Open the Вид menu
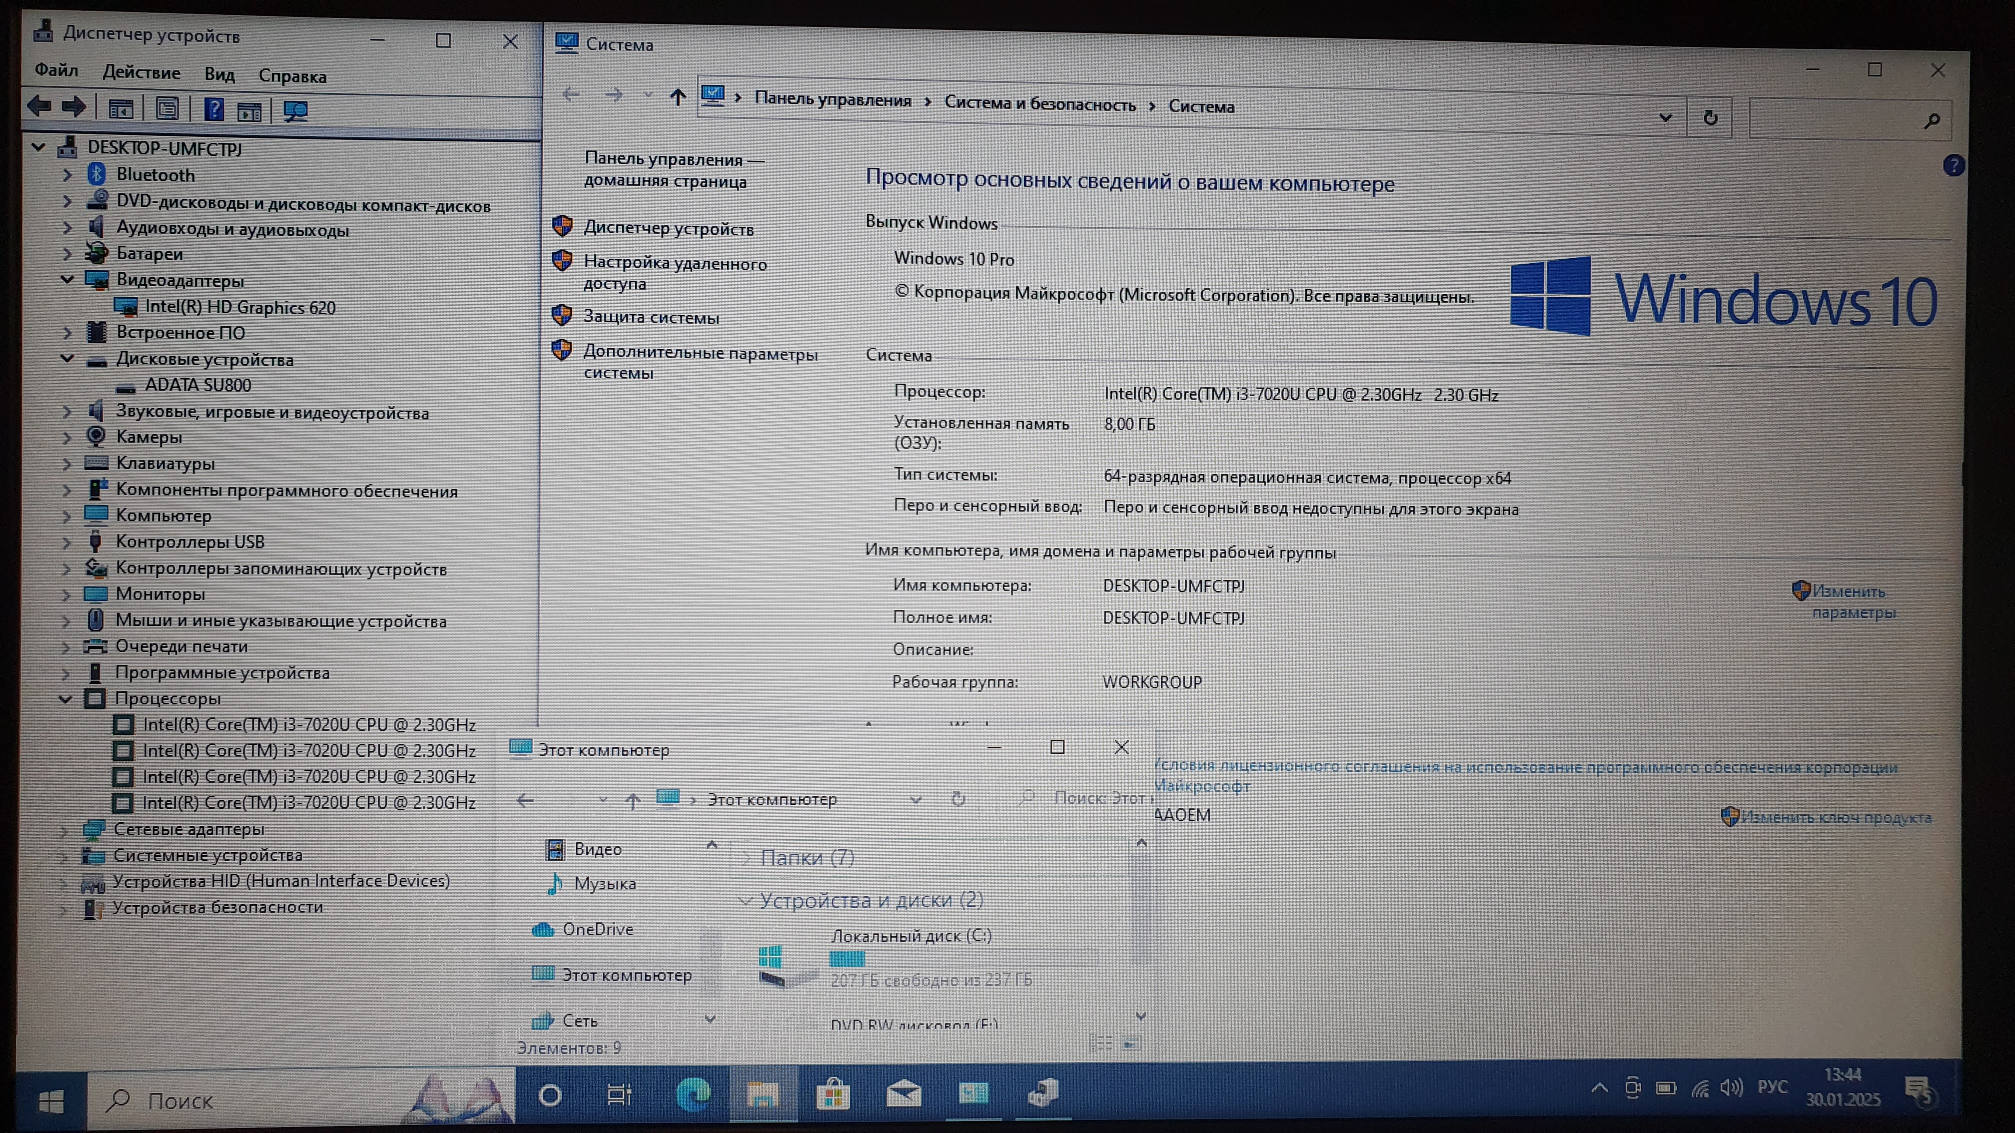 pyautogui.click(x=219, y=74)
